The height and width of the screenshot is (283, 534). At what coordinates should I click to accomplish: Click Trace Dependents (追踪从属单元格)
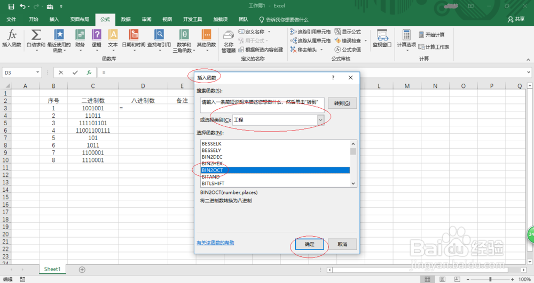[x=310, y=41]
